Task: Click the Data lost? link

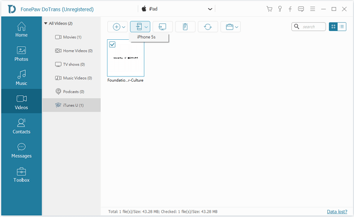Action: [x=337, y=212]
